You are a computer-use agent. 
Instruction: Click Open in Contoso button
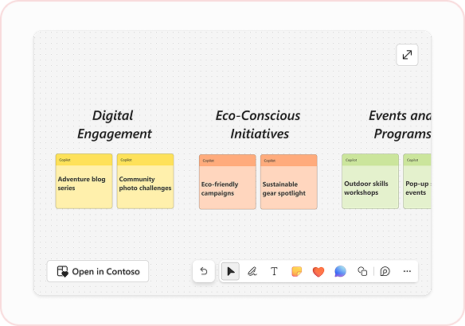98,271
